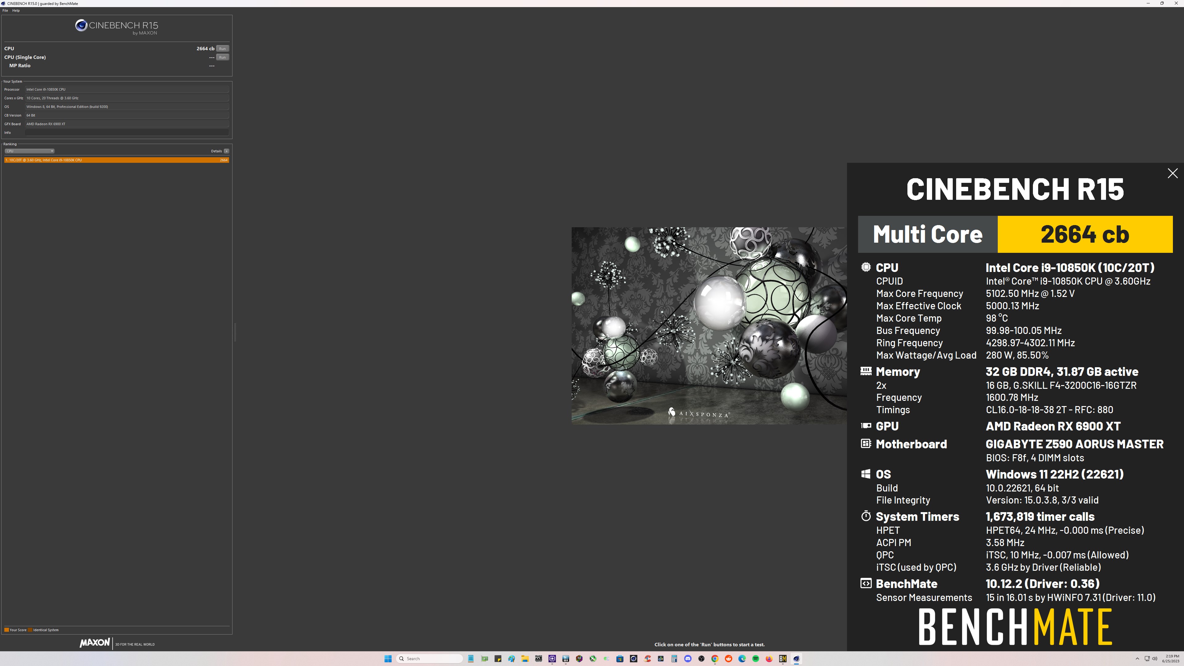The height and width of the screenshot is (666, 1184).
Task: Open Microsoft Edge from the taskbar
Action: pyautogui.click(x=742, y=659)
